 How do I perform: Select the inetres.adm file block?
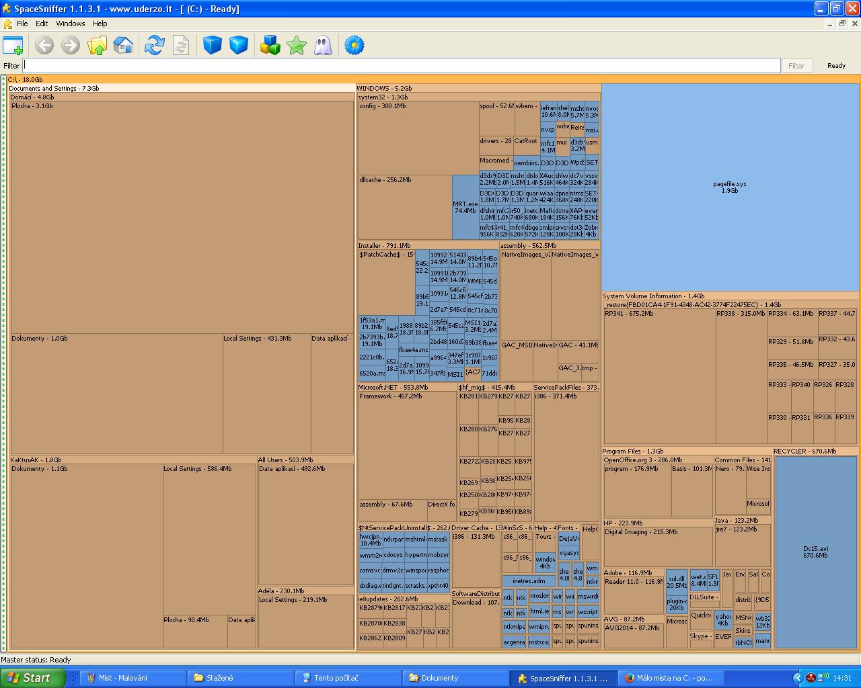click(x=529, y=581)
